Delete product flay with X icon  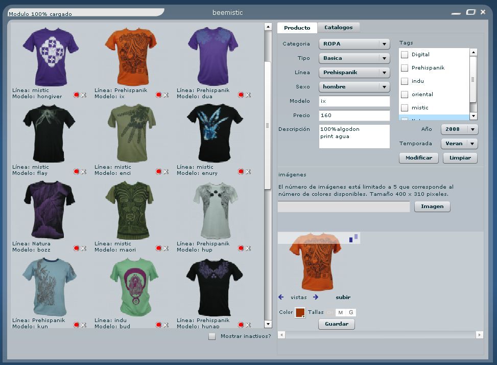[x=84, y=172]
